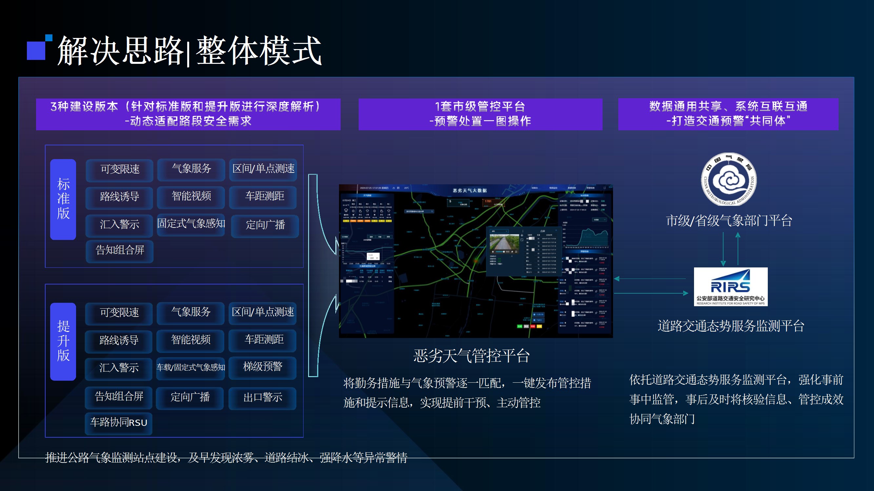Toggle upper map layer checkbox above legend
The height and width of the screenshot is (491, 874).
click(535, 314)
